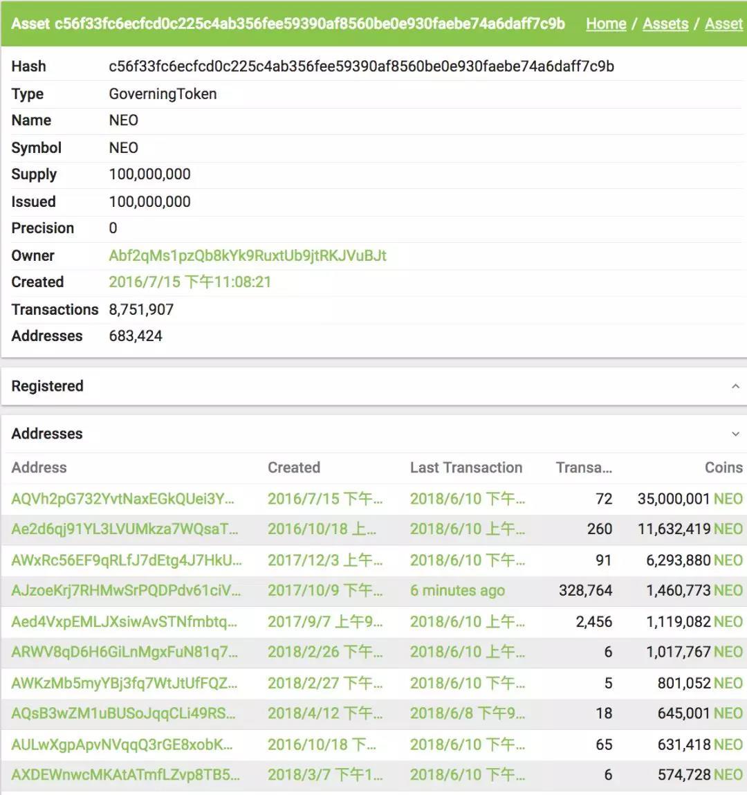The image size is (747, 795).
Task: Open address AWKzMb5myYBj3fq7WtJtUfFQZ
Action: click(124, 683)
